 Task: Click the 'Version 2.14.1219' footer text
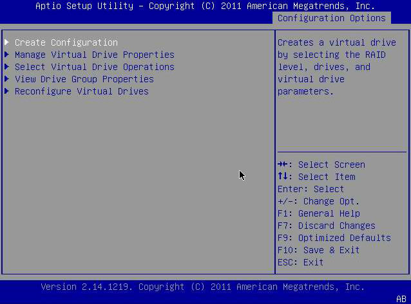(x=86, y=287)
